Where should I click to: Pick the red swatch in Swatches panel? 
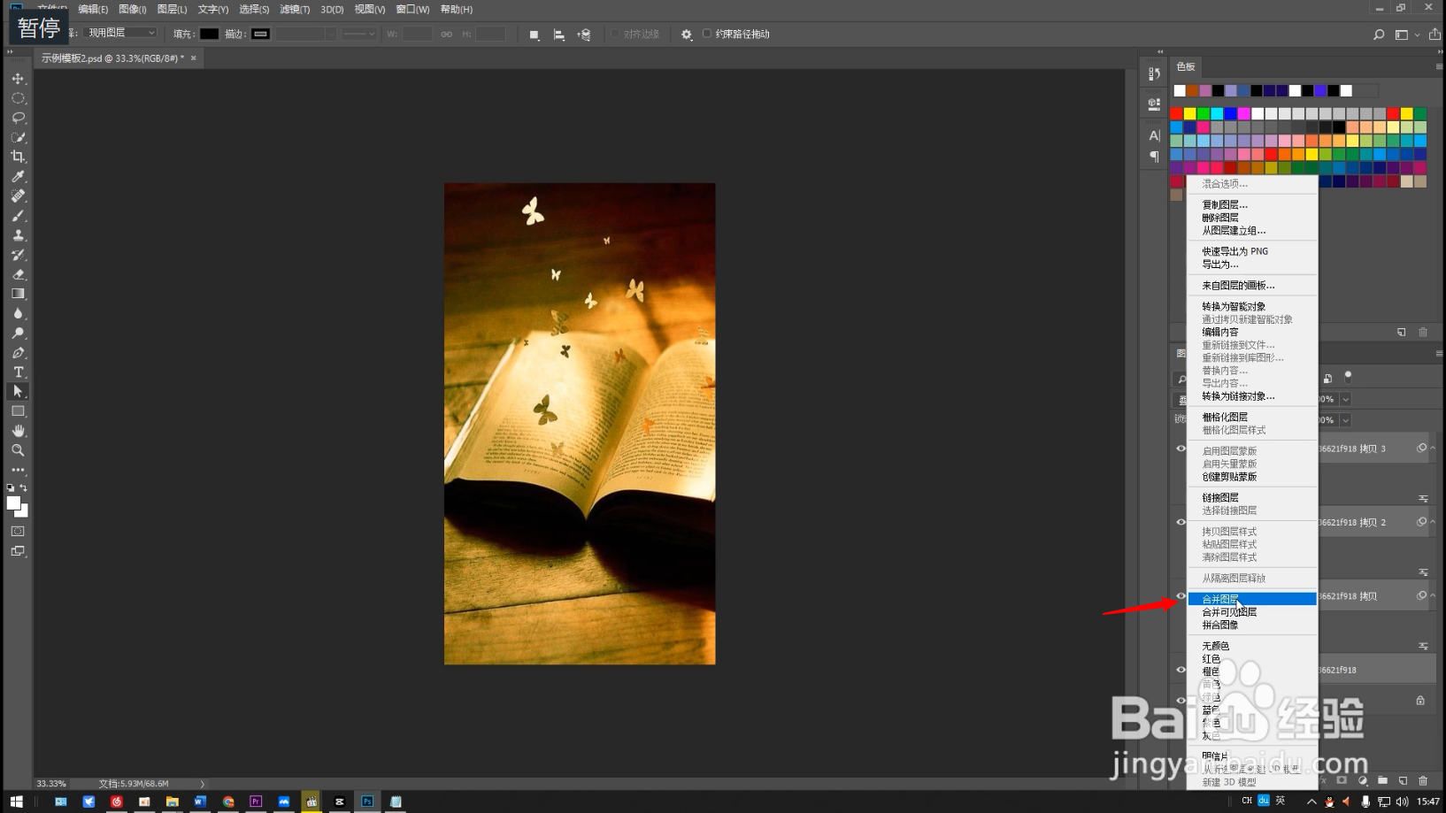point(1176,113)
